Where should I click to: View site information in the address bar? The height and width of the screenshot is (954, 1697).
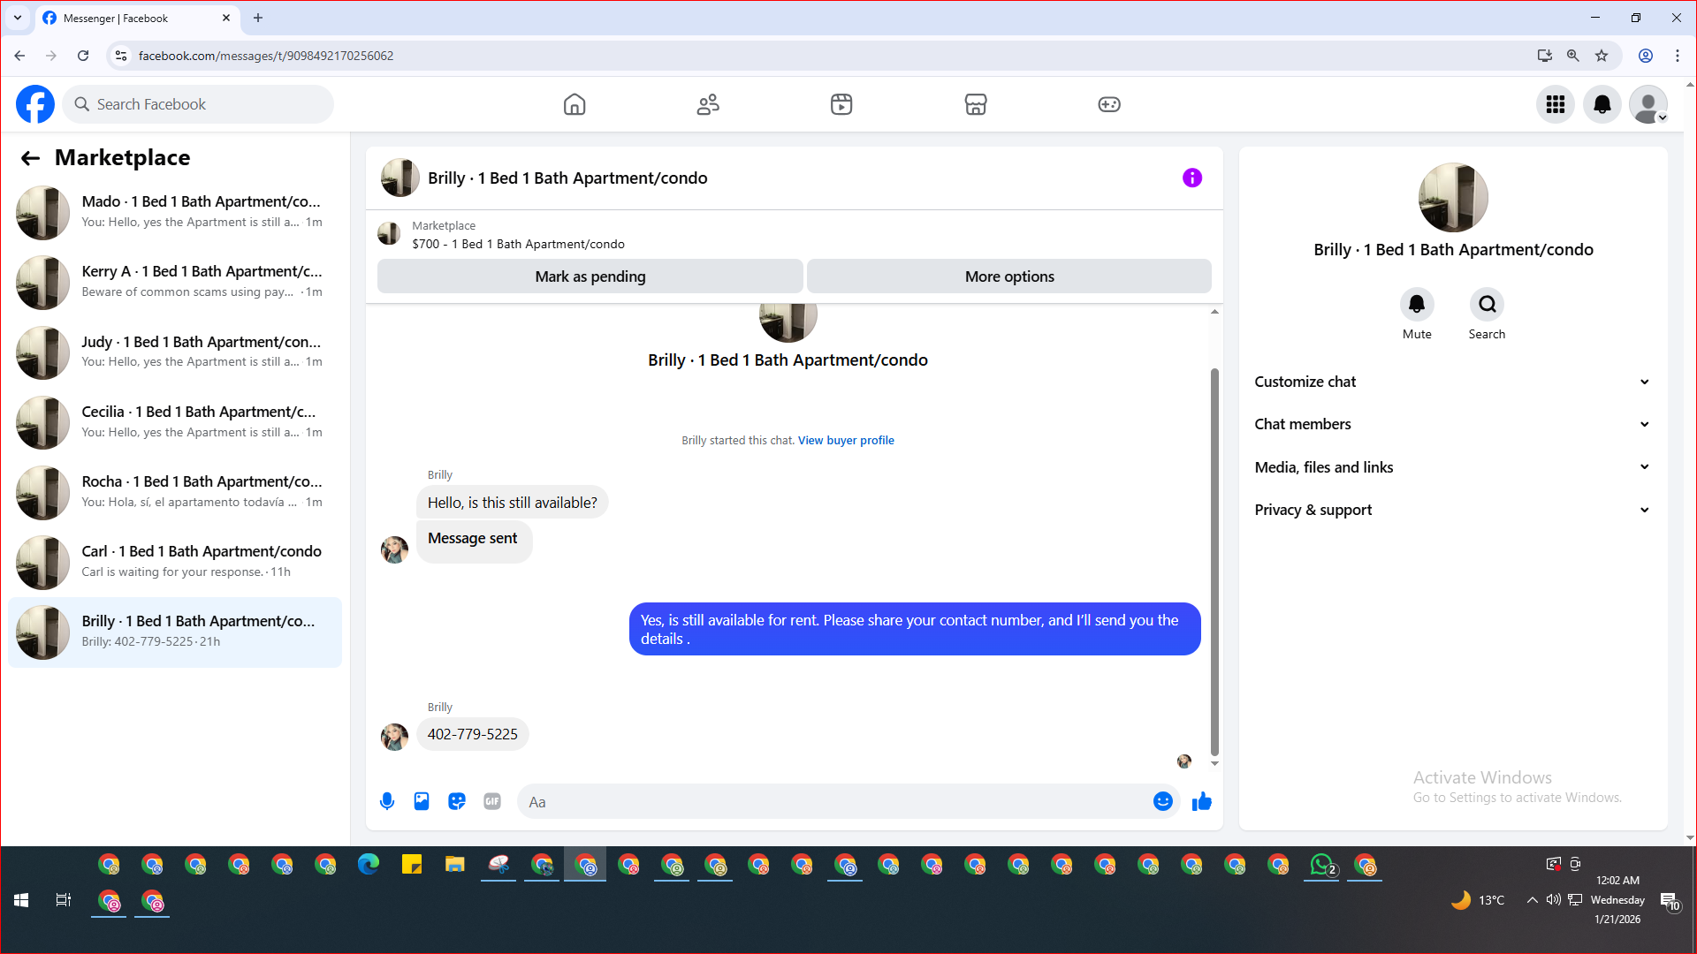coord(121,56)
